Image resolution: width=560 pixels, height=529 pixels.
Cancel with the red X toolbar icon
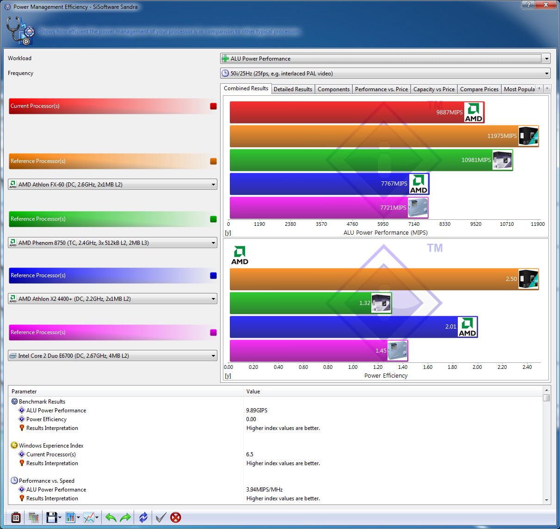[176, 517]
